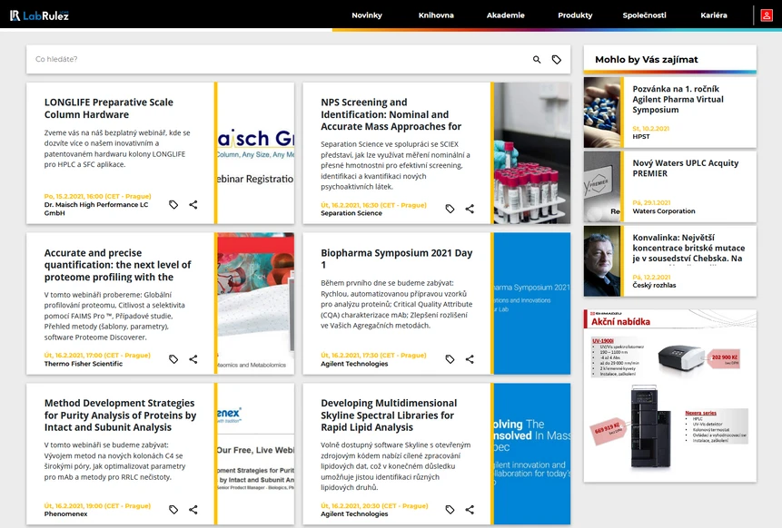
Task: Click the Phenomenex webinar banner image
Action: coord(256,454)
